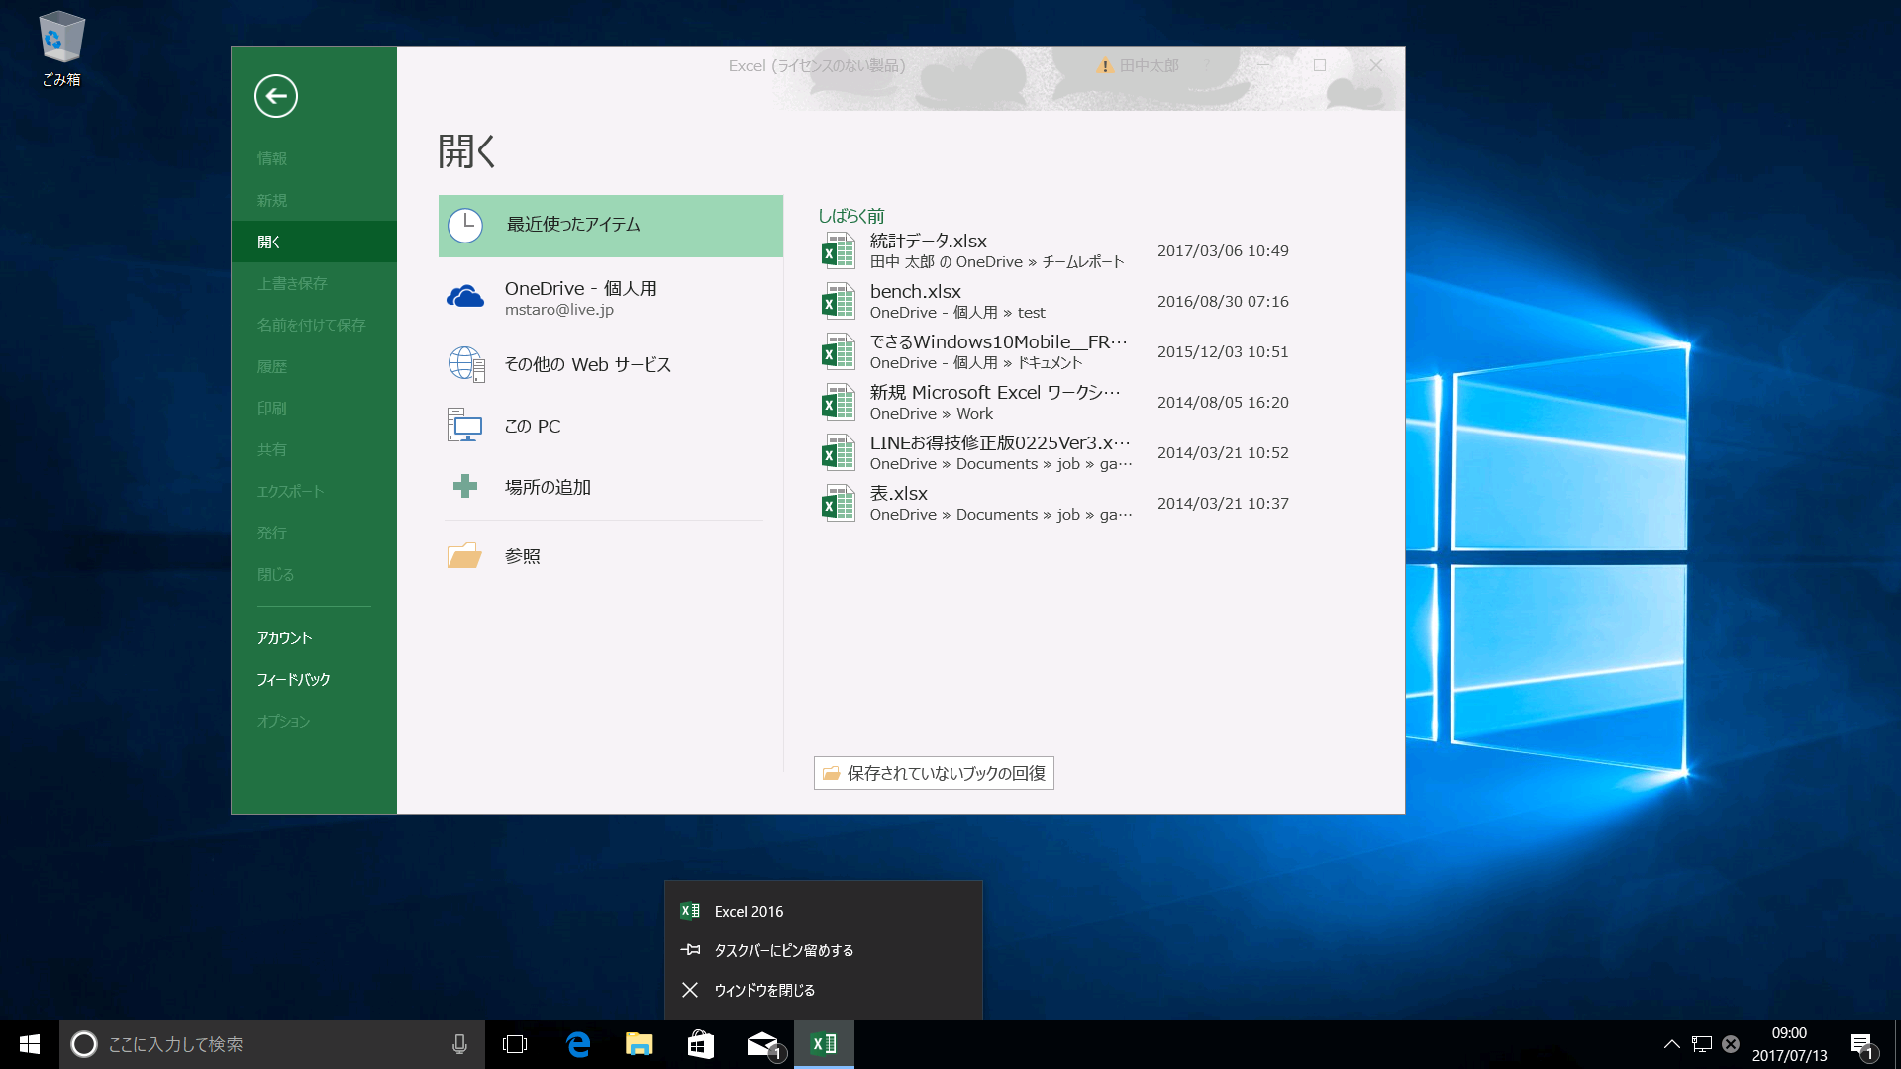Open File Explorer from taskbar
The image size is (1901, 1069).
pyautogui.click(x=640, y=1044)
